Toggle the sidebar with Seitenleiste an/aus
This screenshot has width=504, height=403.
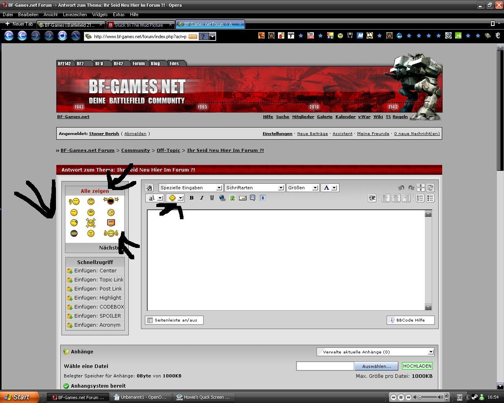(174, 320)
